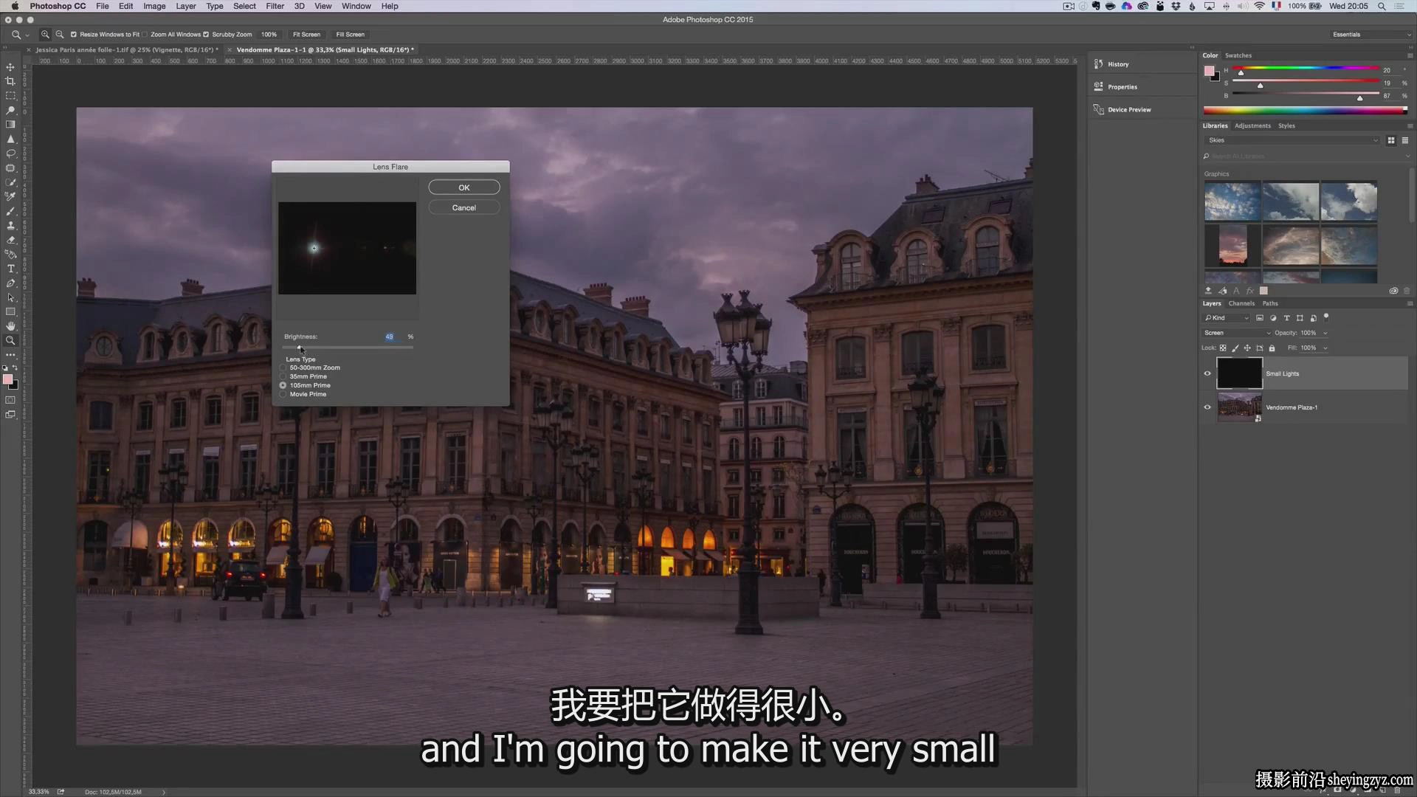Select the Pen tool
Image resolution: width=1417 pixels, height=797 pixels.
pos(10,283)
